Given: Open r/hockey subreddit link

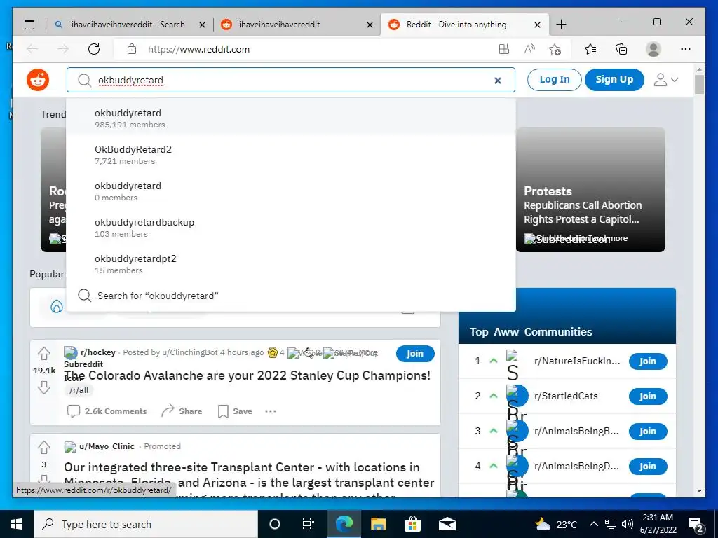Looking at the screenshot, I should [x=98, y=352].
